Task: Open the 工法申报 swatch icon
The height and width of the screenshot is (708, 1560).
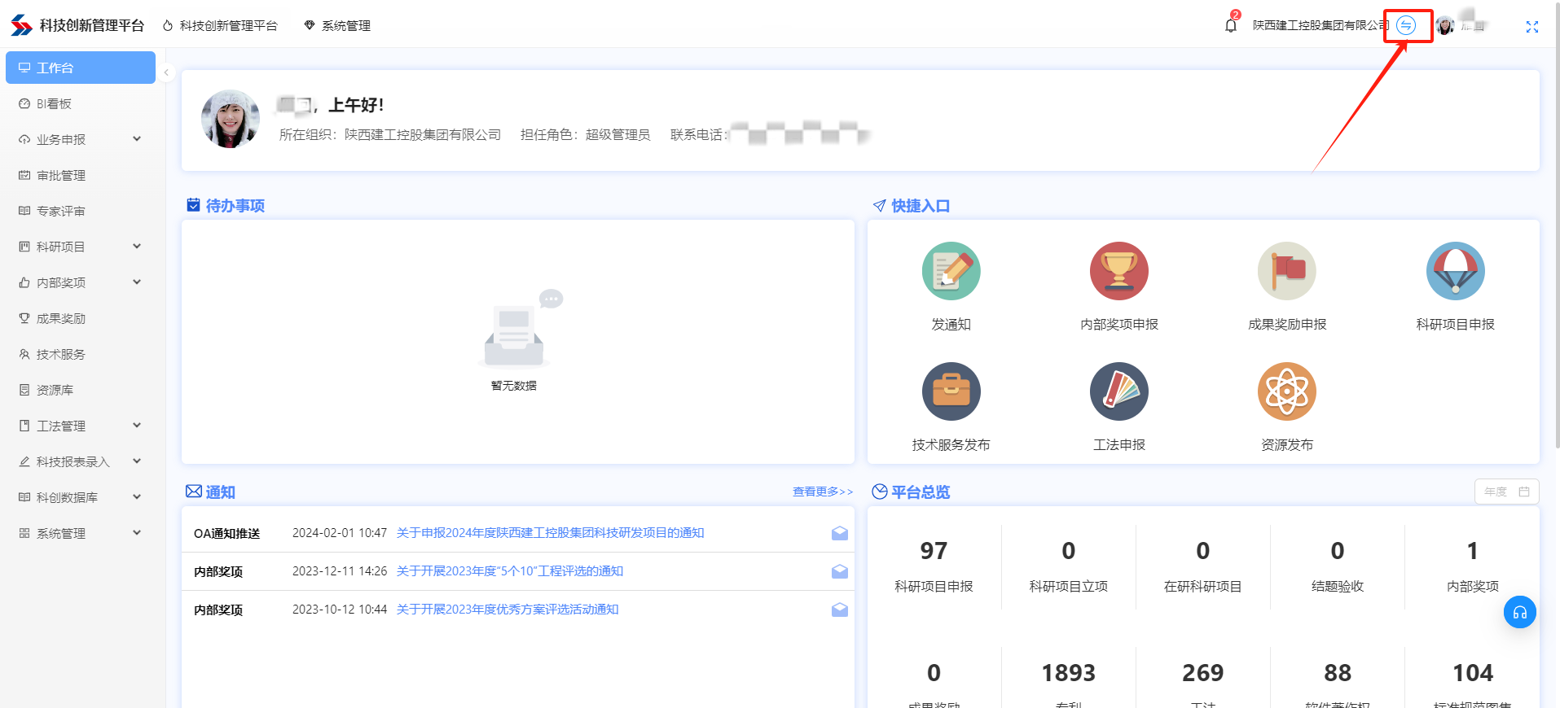Action: point(1118,391)
